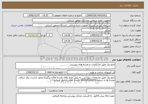Screen dimensions: 148x104
Task: Click the ایجاد کننده درخواست field
Action: click(x=71, y=25)
